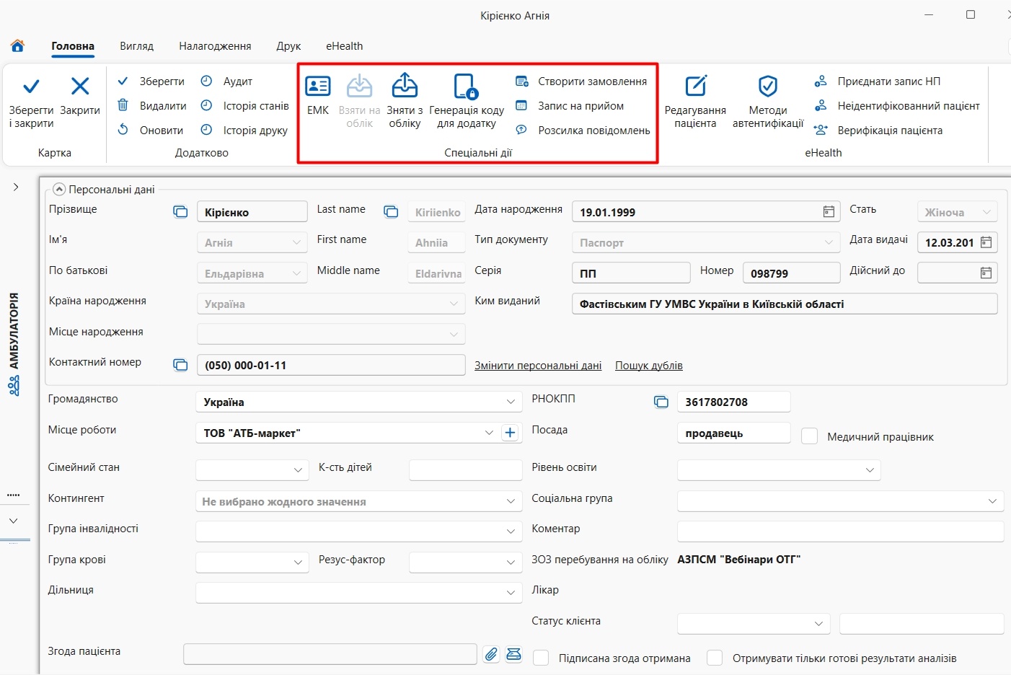Open the Соціальна група dropdown
Screen dimensions: 1011x675
tap(992, 501)
